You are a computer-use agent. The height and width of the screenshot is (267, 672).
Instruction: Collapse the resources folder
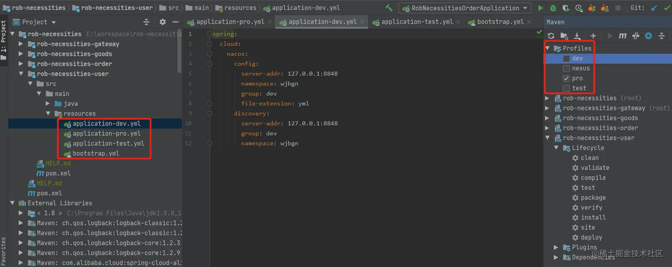point(48,114)
